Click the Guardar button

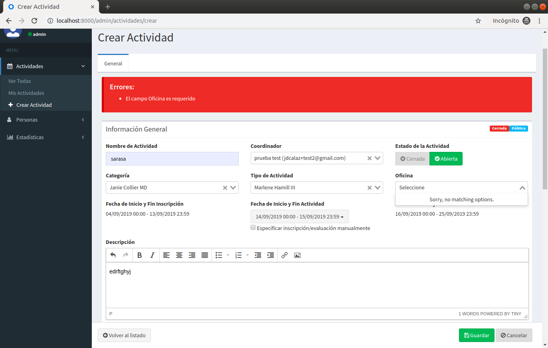point(476,335)
